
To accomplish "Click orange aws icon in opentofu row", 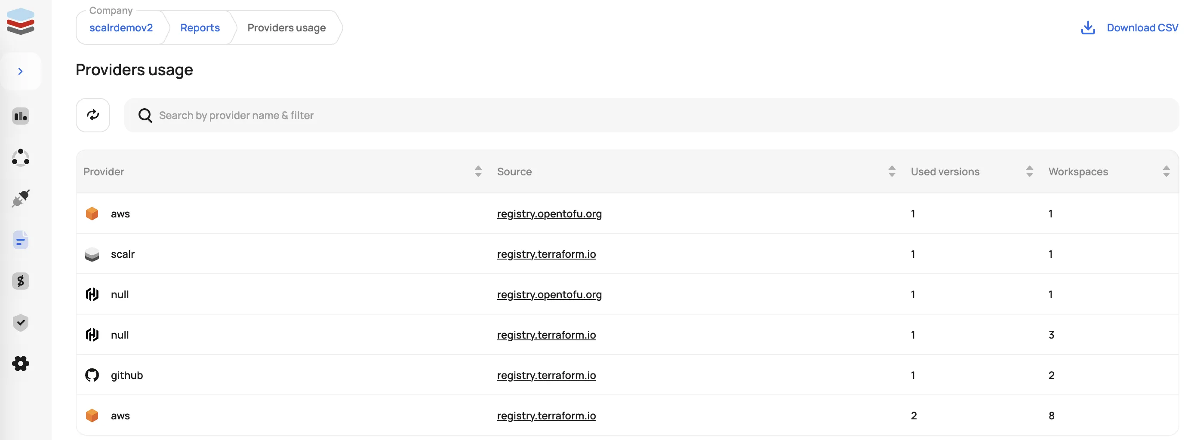I will coord(92,214).
